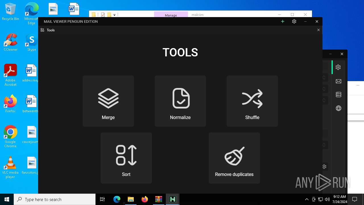This screenshot has height=205, width=364.
Task: Open CCleaner desktop shortcut
Action: (x=11, y=42)
